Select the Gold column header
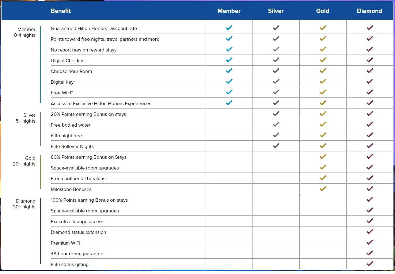The width and height of the screenshot is (395, 274). [323, 11]
